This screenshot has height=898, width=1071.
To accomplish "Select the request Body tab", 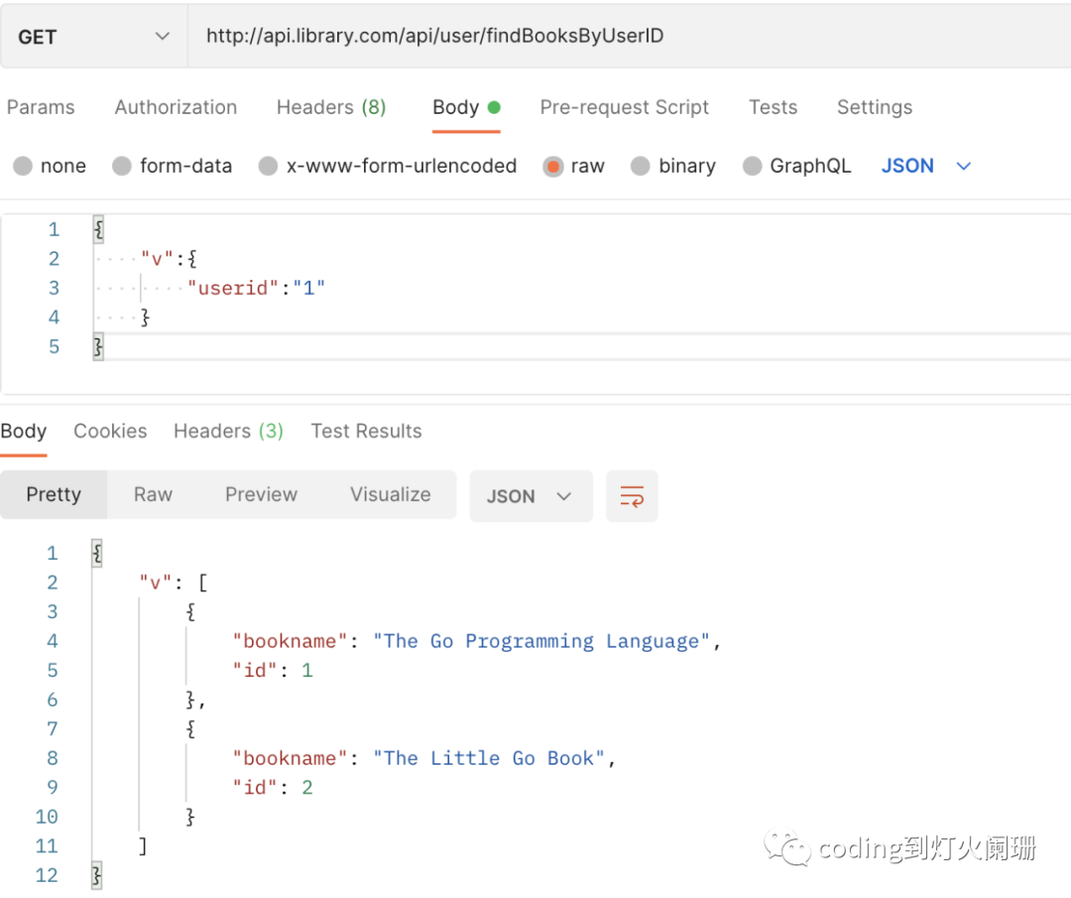I will (466, 107).
